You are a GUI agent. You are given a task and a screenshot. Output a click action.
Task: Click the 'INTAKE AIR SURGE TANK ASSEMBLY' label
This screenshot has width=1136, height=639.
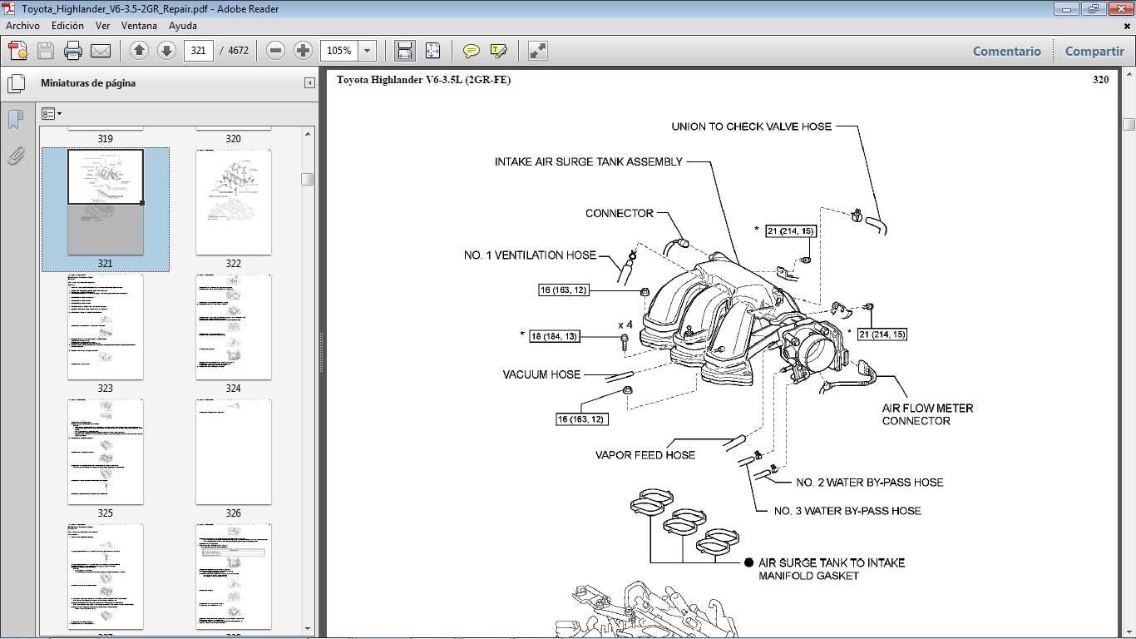589,161
